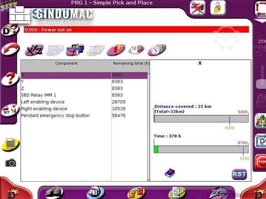Open the factory icon in bottom menu
The height and width of the screenshot is (199, 266).
54,192
